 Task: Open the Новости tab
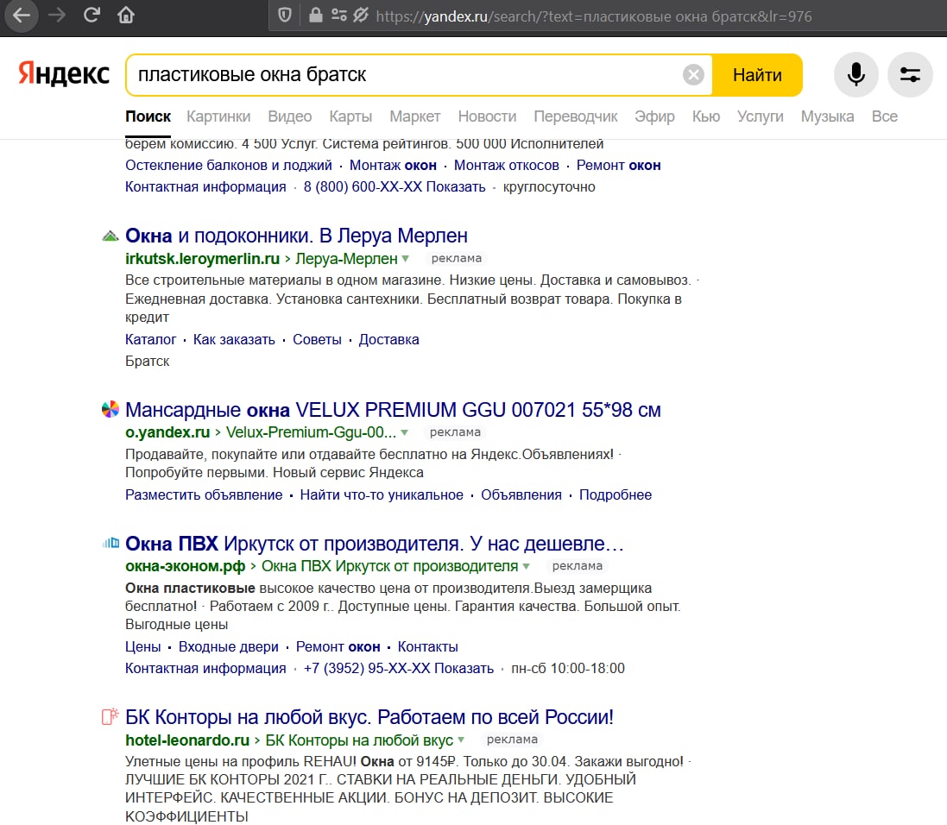point(487,117)
